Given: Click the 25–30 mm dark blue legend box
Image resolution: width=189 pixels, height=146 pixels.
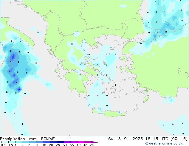Looking at the screenshot, I should click(x=60, y=142).
